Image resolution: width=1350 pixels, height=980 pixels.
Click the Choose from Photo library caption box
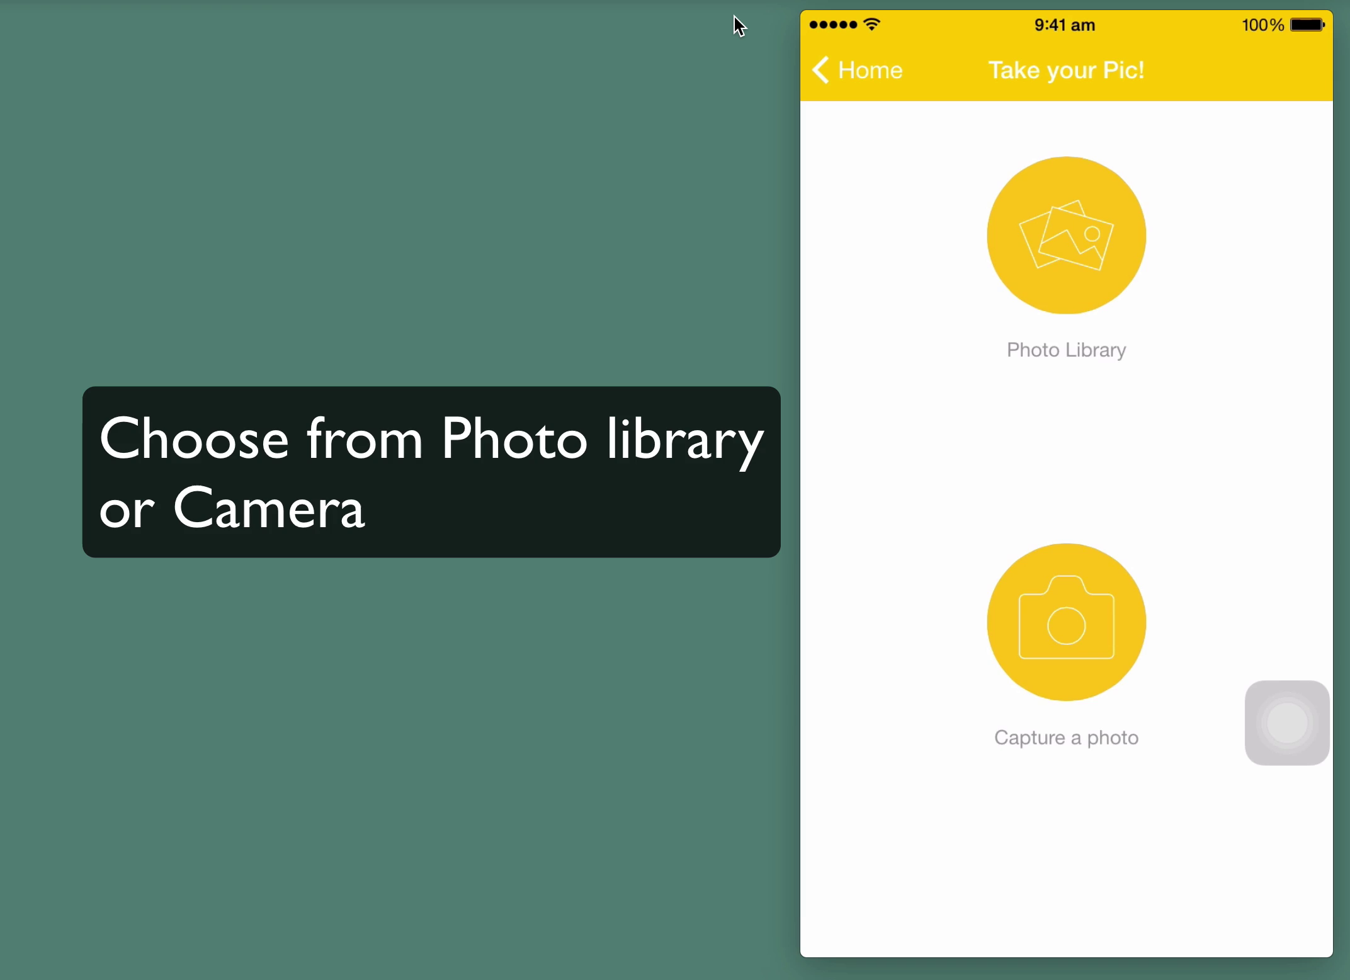point(431,472)
